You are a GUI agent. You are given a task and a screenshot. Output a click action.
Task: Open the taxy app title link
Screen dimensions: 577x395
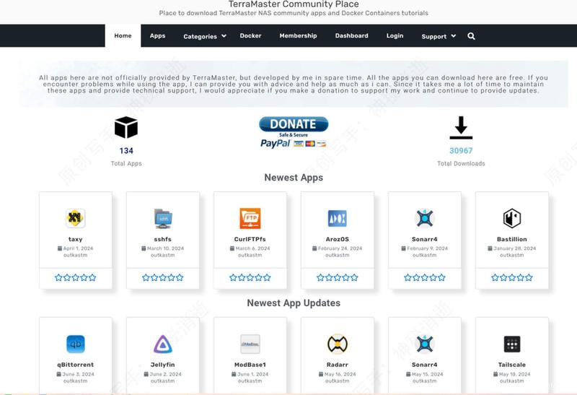(76, 239)
